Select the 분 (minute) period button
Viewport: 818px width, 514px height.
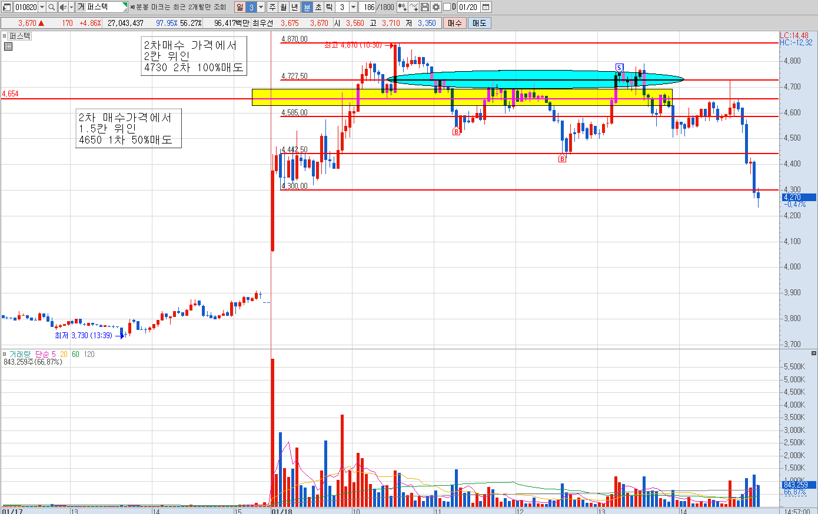(307, 7)
